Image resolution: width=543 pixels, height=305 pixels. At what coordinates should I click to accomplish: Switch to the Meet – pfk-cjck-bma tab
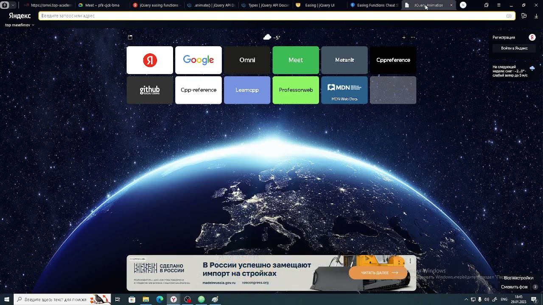[102, 5]
